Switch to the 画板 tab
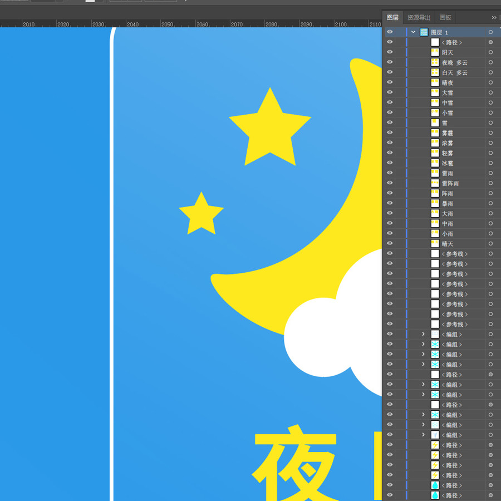Screen dimensions: 501x501 click(x=445, y=18)
